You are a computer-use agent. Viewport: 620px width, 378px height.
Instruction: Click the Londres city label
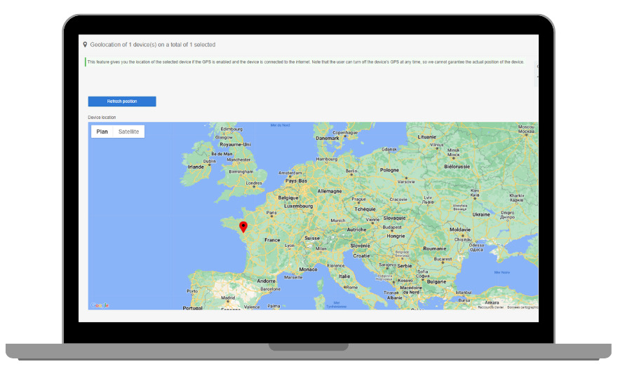click(x=254, y=183)
